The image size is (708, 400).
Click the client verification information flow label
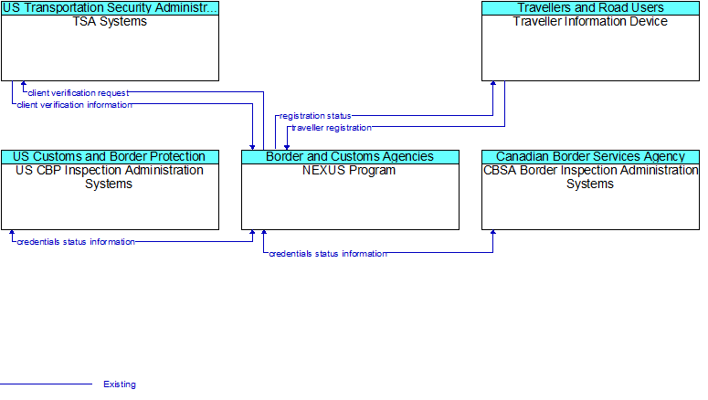tap(75, 105)
